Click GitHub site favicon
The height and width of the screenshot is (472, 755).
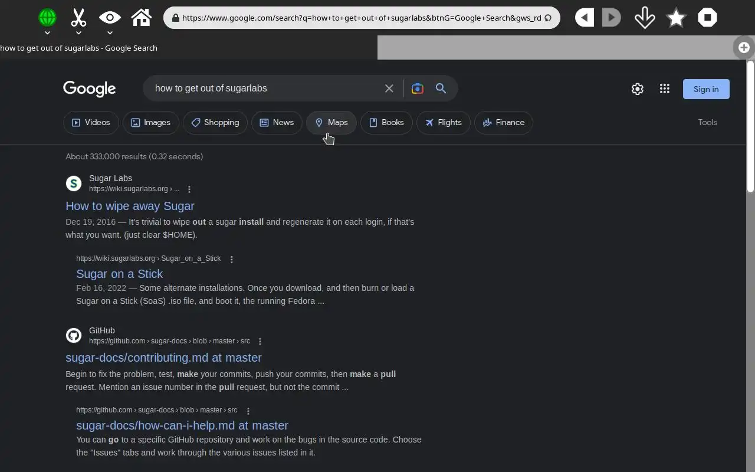pyautogui.click(x=74, y=336)
